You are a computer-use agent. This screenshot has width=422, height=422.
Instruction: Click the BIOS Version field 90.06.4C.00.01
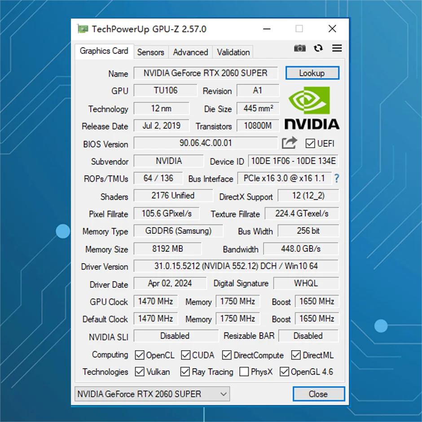206,143
